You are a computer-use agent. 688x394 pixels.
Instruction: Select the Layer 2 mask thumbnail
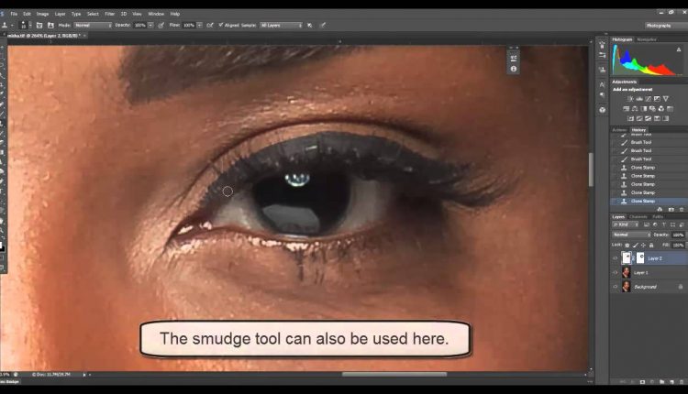coord(640,258)
